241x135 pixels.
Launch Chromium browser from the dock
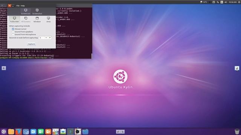pos(26,132)
